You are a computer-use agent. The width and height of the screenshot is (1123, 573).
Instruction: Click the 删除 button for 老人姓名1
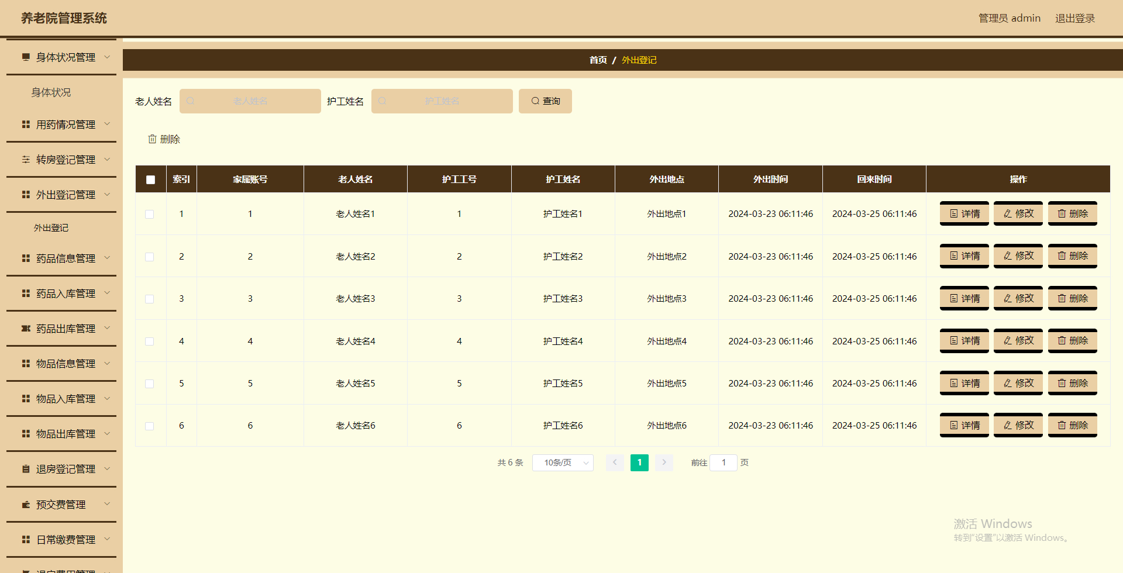tap(1073, 213)
